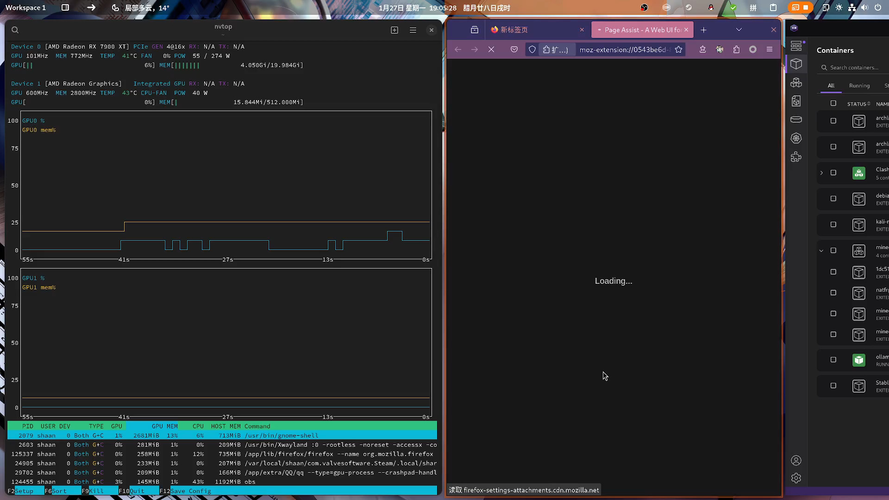Image resolution: width=889 pixels, height=500 pixels.
Task: Open the Images view in Podman sidebar
Action: [x=796, y=101]
